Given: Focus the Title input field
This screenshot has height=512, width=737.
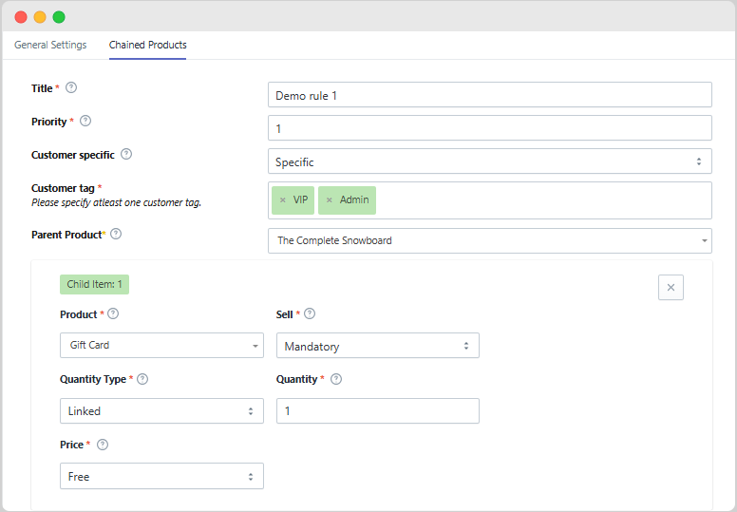Looking at the screenshot, I should coord(489,95).
